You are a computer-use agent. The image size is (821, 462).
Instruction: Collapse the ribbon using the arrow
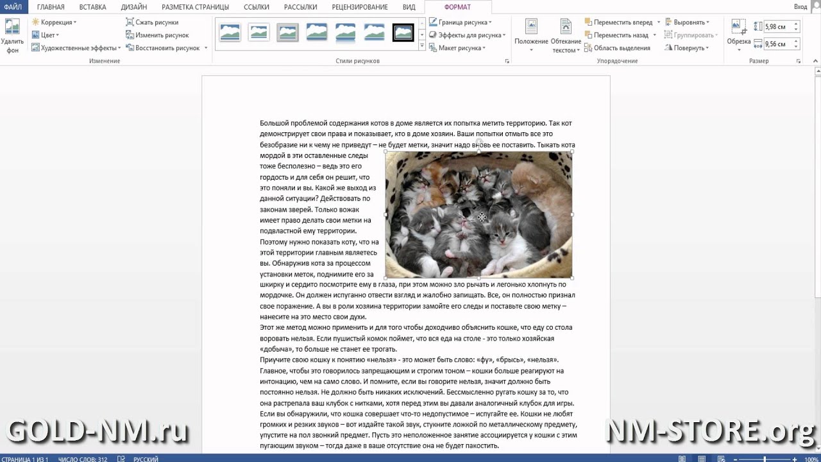pos(815,61)
